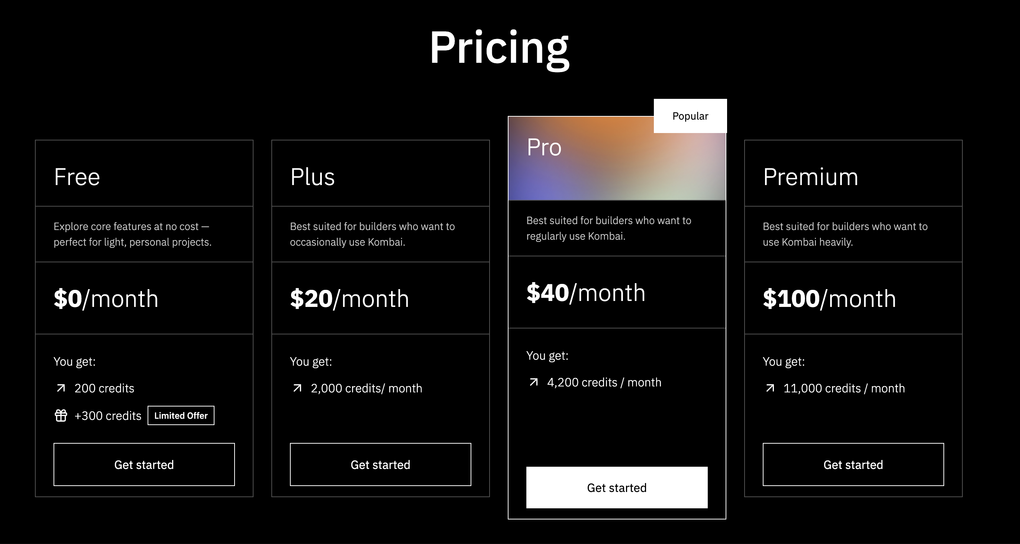This screenshot has width=1020, height=544.
Task: Click Get started on the Premium plan
Action: click(853, 464)
